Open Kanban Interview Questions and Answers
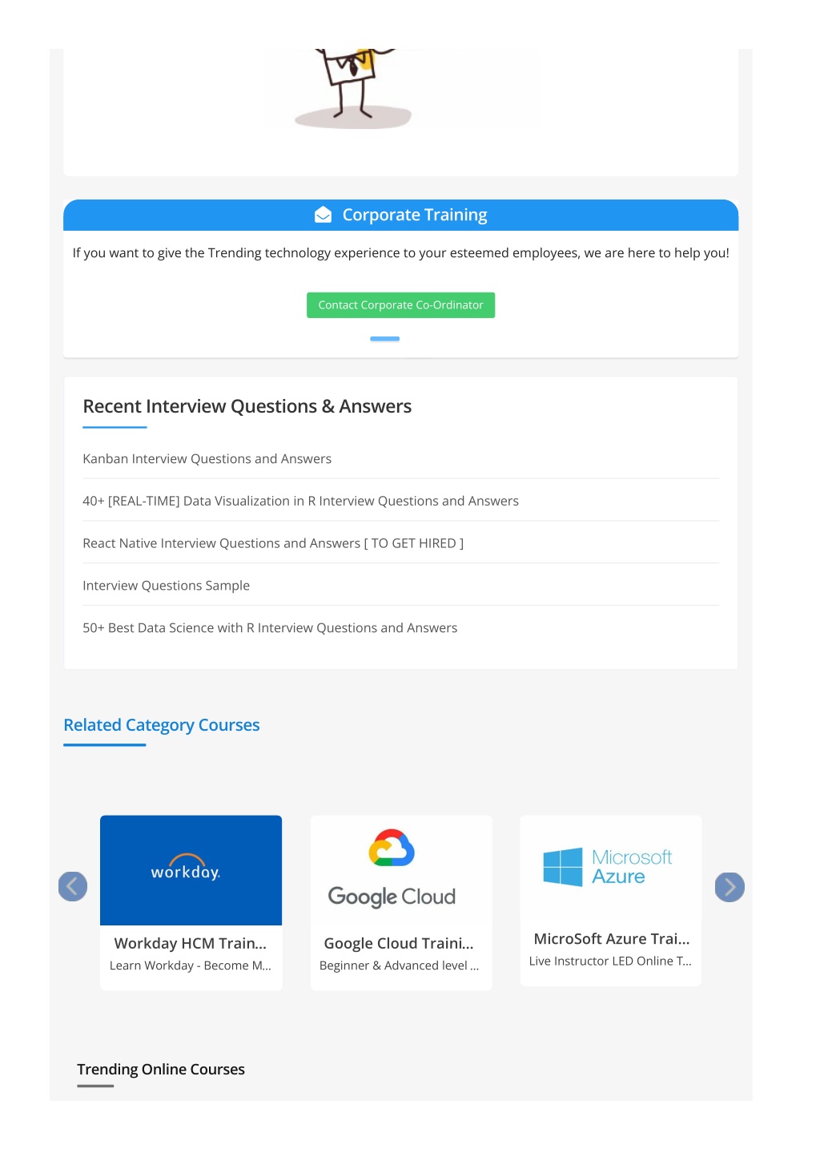Viewport: 820px width, 1161px height. pos(207,459)
